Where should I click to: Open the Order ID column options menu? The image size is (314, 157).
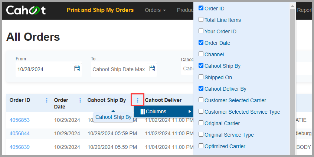pyautogui.click(x=47, y=100)
